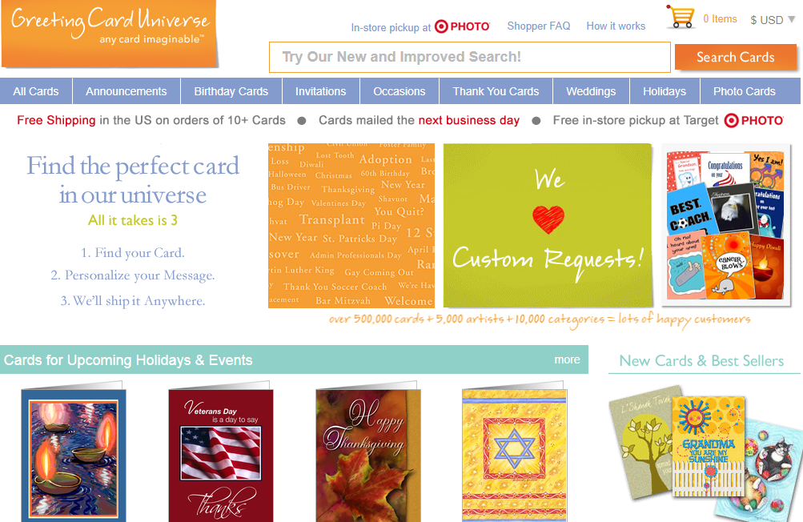Select the Happy Thanksgiving card thumbnail

pos(368,453)
